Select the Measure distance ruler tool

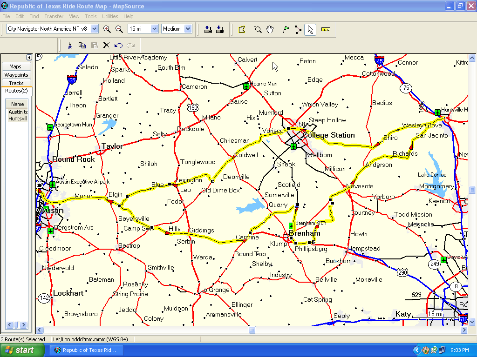[x=326, y=29]
